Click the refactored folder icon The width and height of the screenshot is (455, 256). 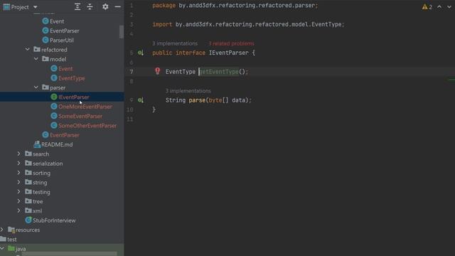click(x=37, y=49)
